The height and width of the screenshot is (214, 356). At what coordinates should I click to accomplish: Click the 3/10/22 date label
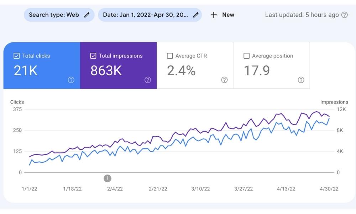(x=200, y=189)
